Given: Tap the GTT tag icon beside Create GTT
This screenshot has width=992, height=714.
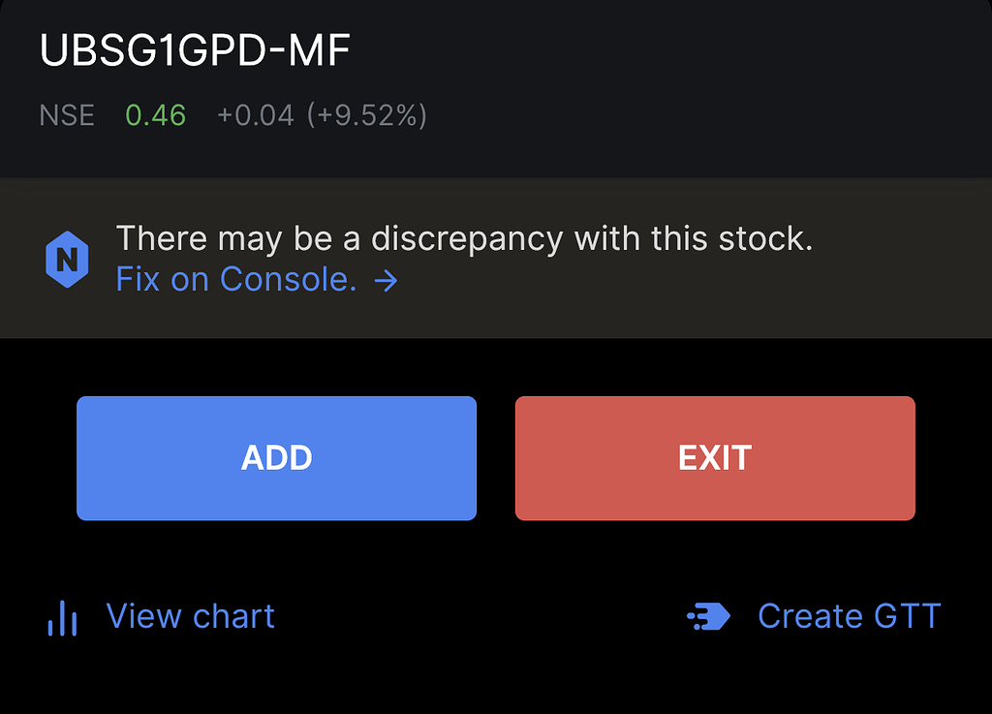Looking at the screenshot, I should coord(708,616).
